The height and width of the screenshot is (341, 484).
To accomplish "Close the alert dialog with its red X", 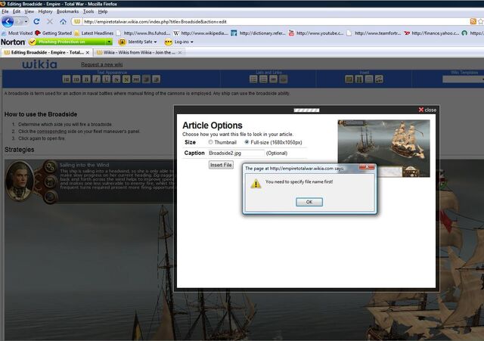I will (367, 167).
